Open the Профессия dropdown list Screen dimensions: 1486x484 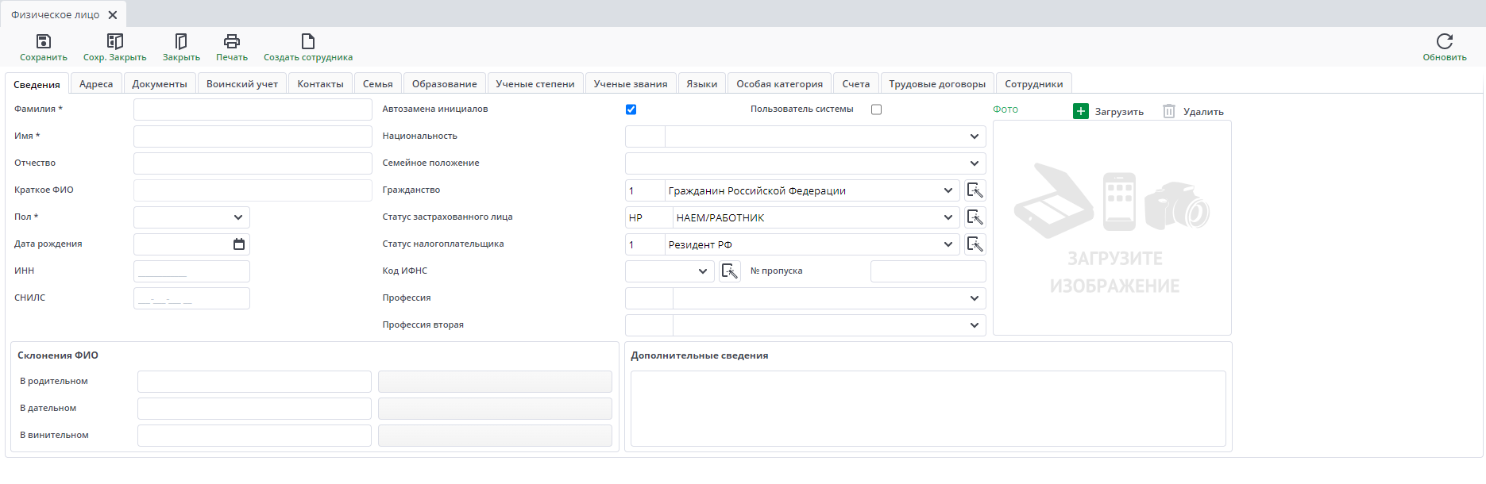pyautogui.click(x=974, y=298)
